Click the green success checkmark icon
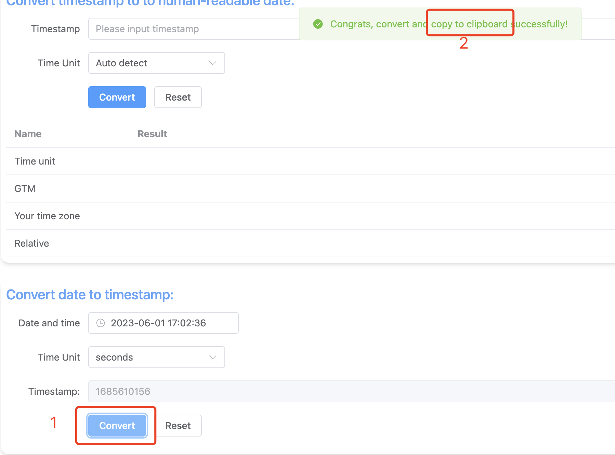Viewport: 615px width, 455px height. (318, 24)
